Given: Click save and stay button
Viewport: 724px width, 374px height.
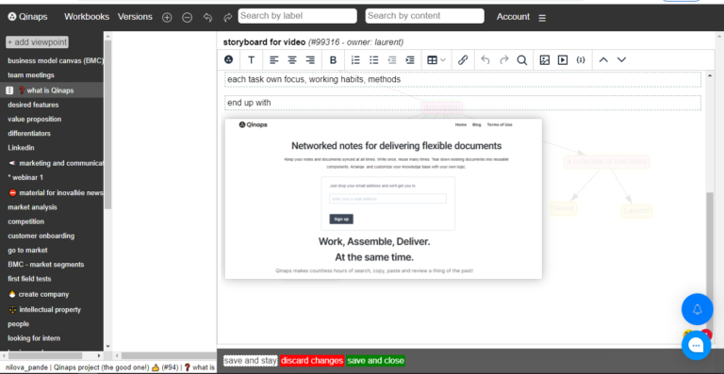Looking at the screenshot, I should coord(250,361).
